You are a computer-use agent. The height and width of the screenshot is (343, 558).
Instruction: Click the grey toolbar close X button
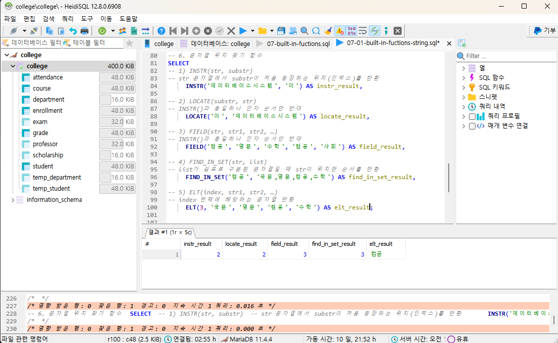(398, 31)
